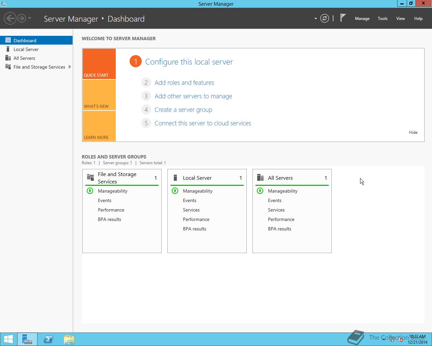Click Add other servers to manage
The height and width of the screenshot is (346, 432).
click(193, 96)
